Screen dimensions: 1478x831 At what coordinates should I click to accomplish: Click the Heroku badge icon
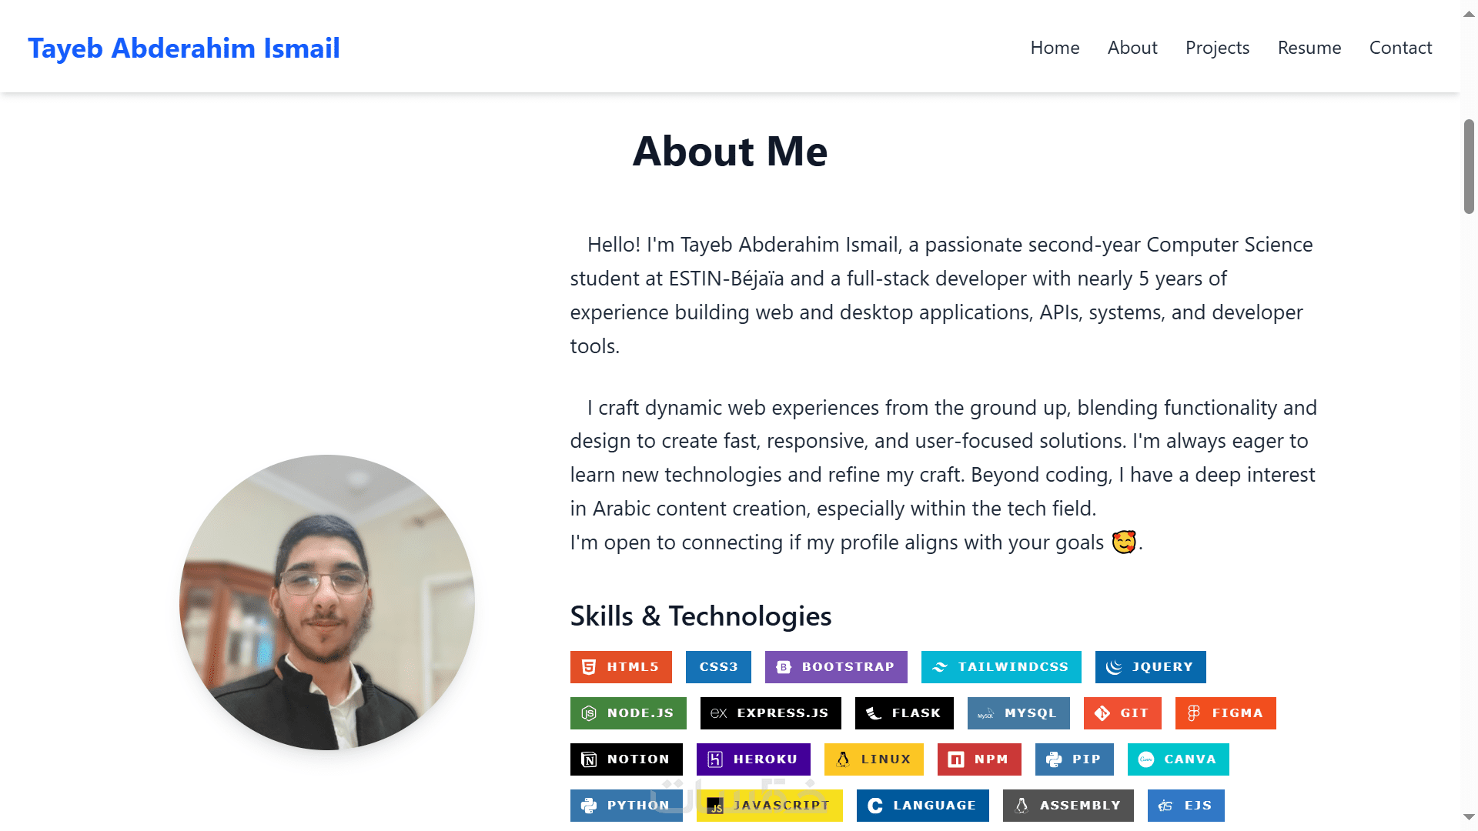(715, 759)
